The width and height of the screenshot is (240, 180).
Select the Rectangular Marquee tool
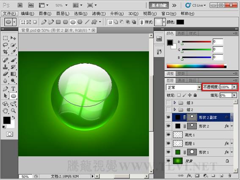point(6,38)
